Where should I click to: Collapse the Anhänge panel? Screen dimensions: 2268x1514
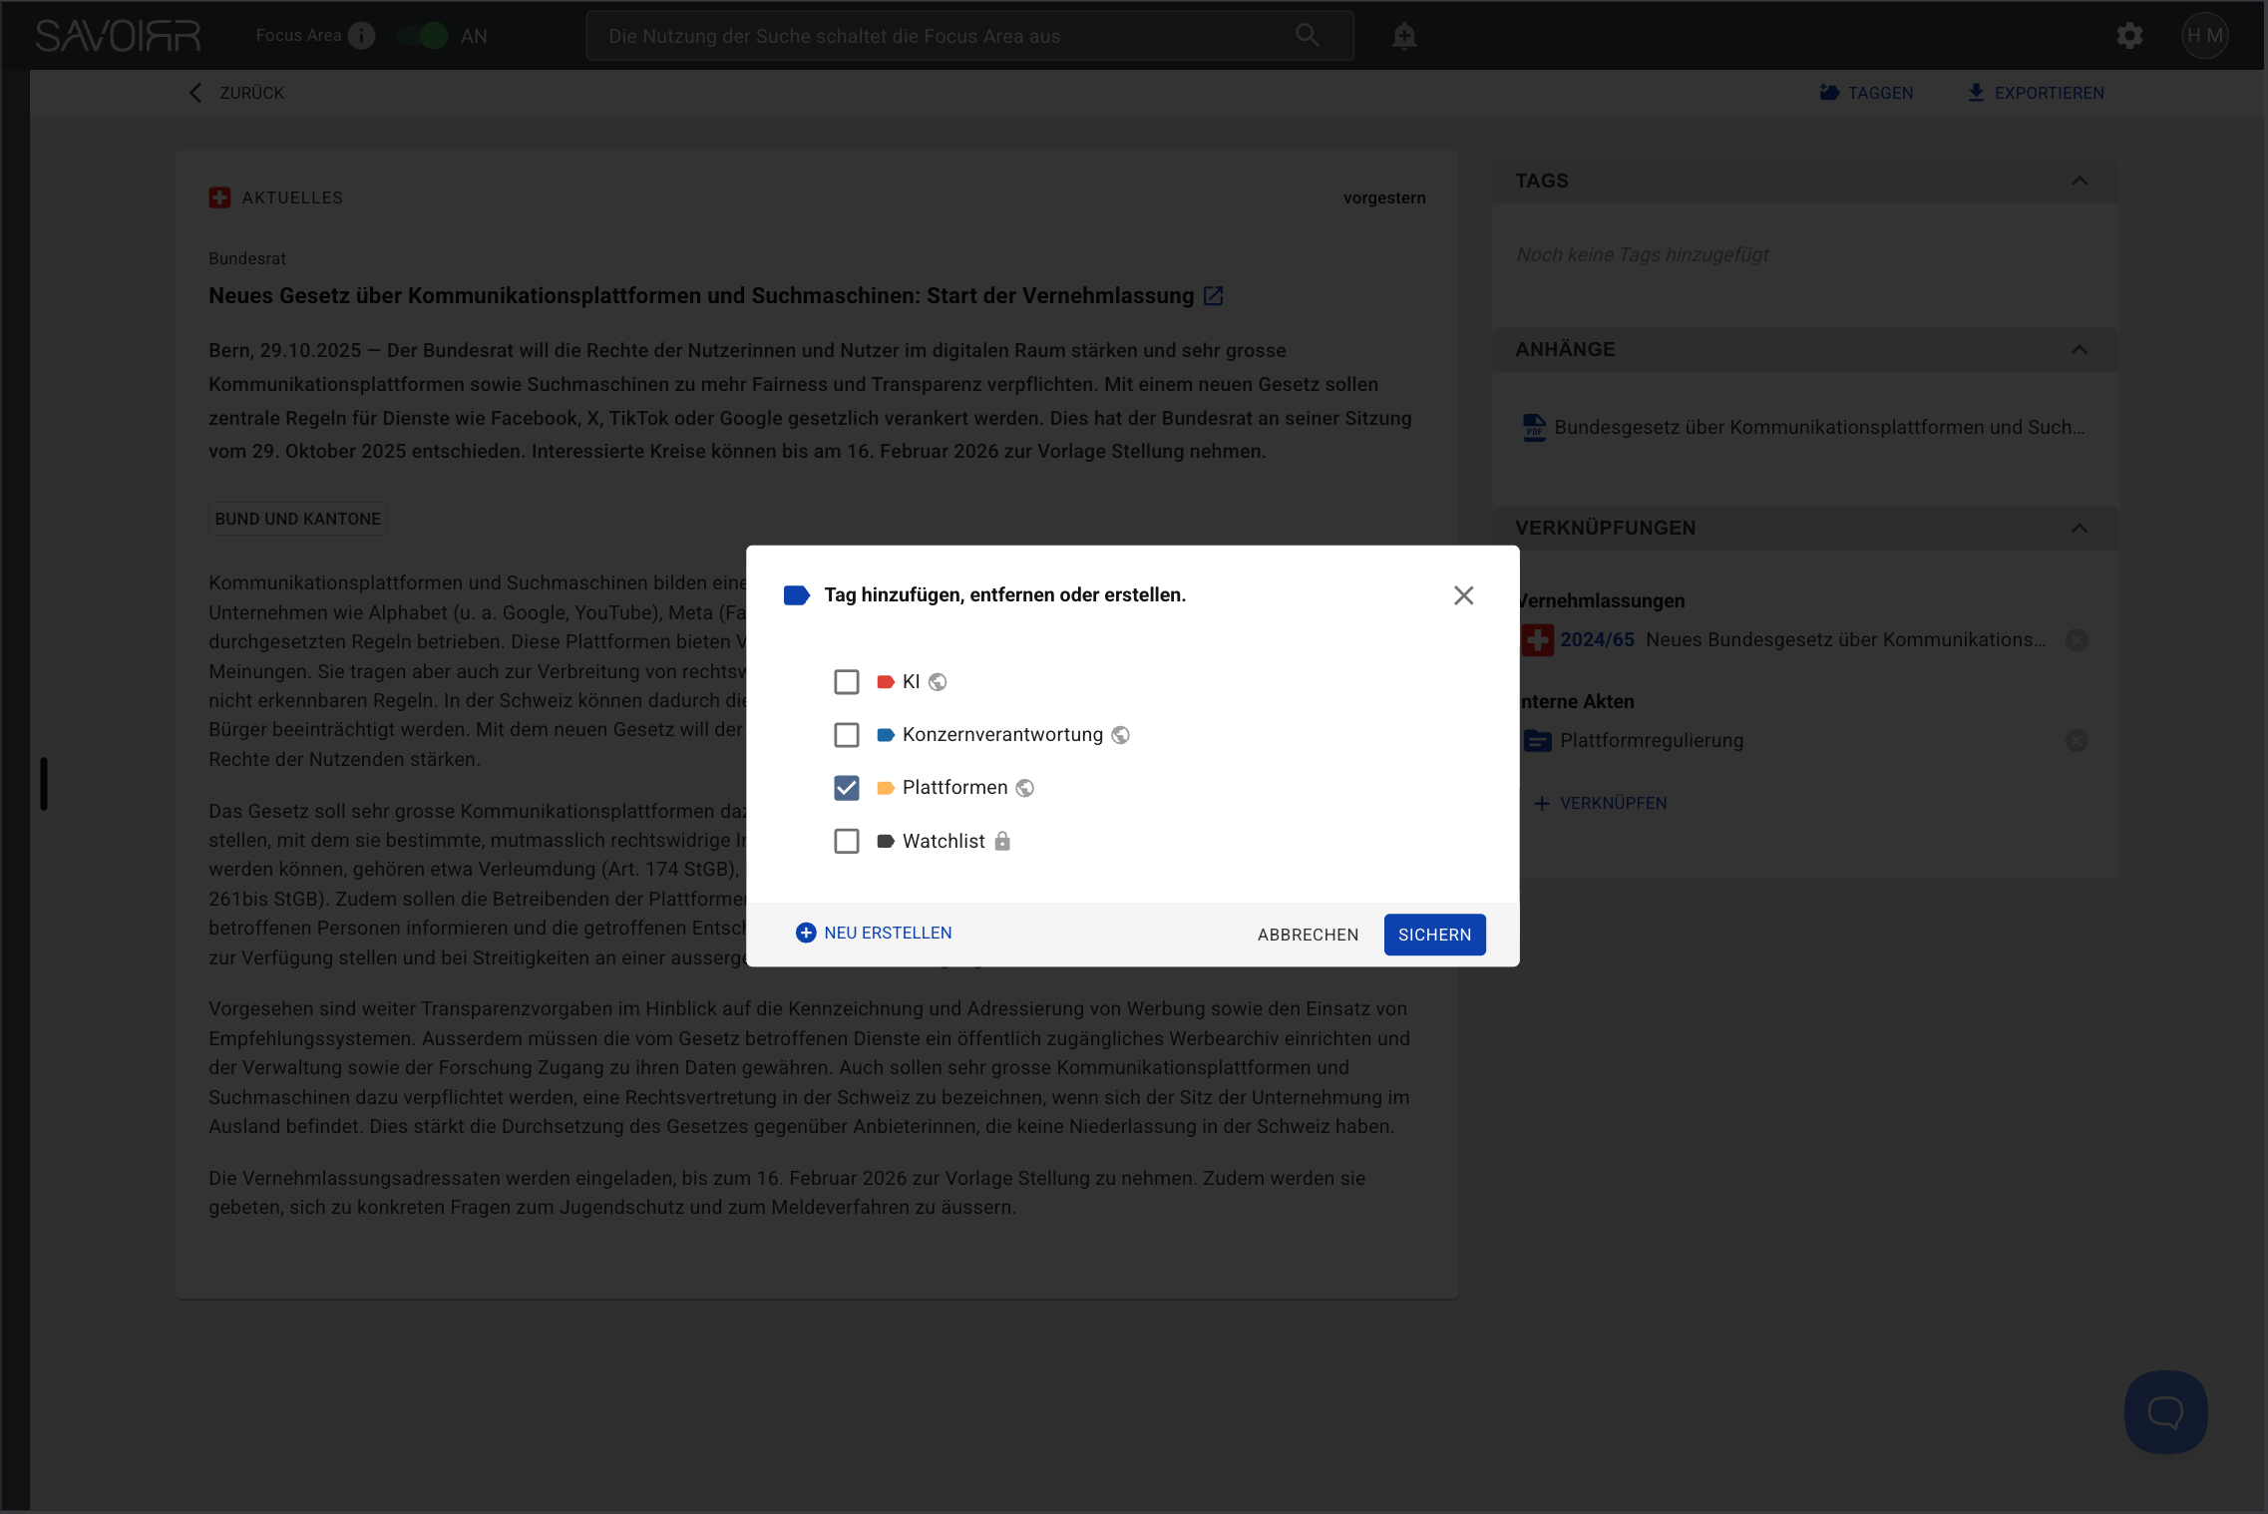pyautogui.click(x=2079, y=350)
